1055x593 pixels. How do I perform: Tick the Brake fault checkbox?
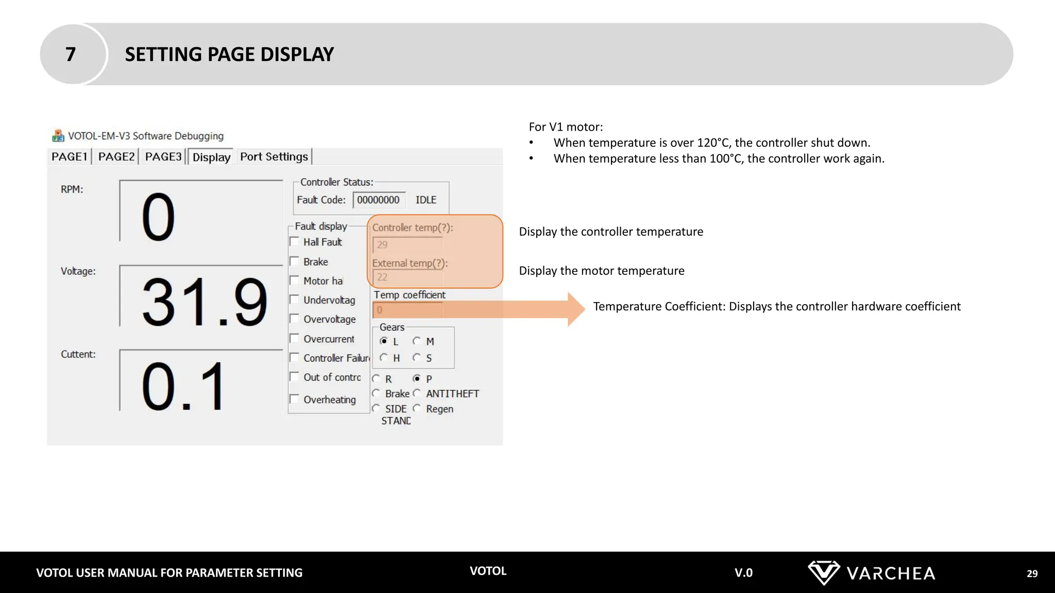click(295, 261)
